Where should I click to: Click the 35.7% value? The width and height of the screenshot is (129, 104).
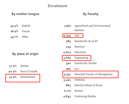(x=14, y=37)
